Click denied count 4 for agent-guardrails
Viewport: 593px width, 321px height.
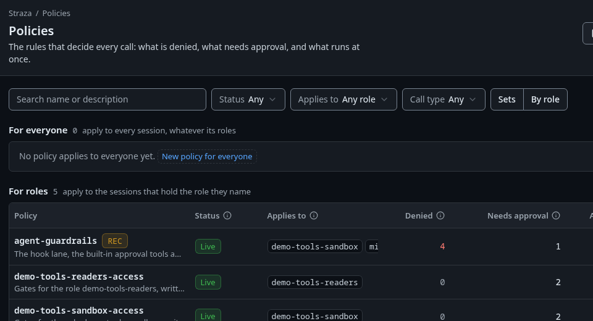click(442, 246)
